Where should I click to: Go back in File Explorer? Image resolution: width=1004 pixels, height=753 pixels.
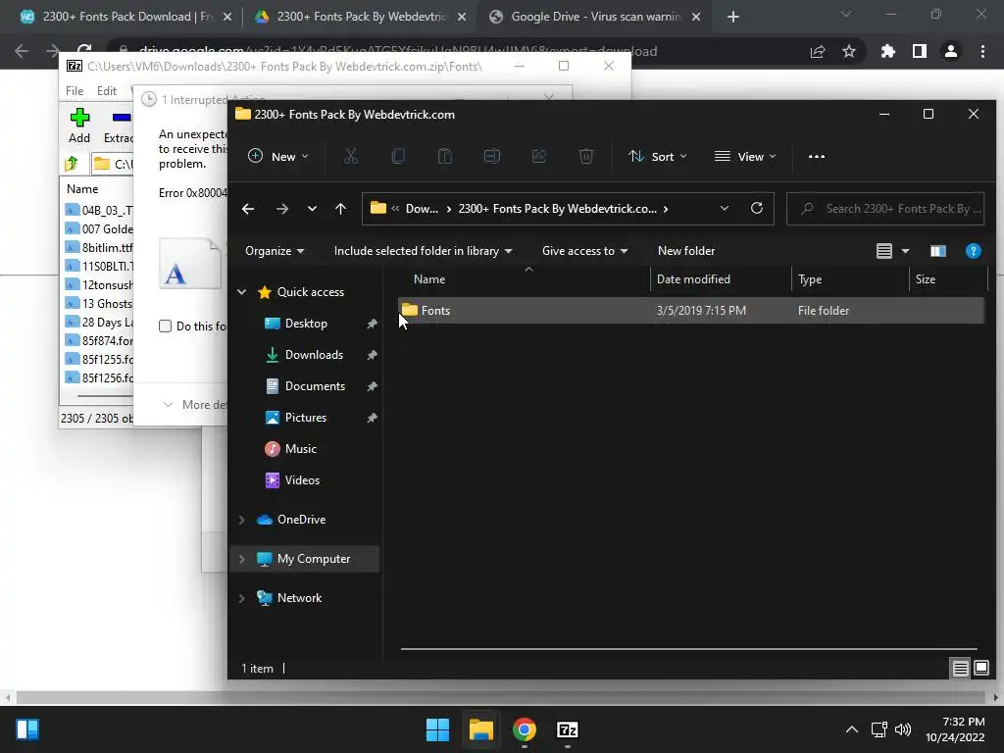click(248, 209)
